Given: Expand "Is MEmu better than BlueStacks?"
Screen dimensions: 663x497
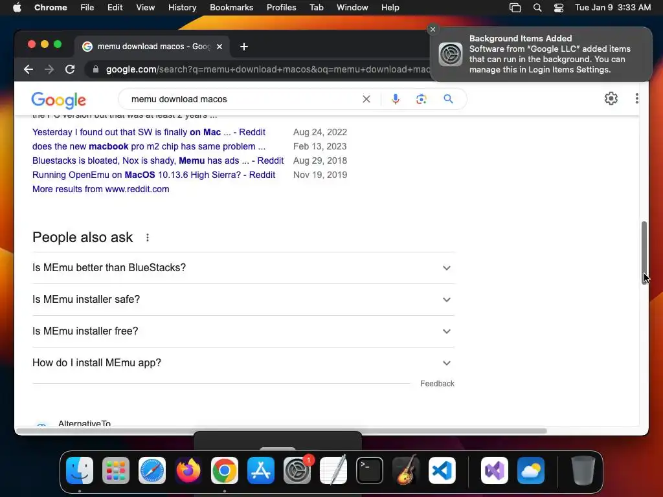Looking at the screenshot, I should 243,268.
